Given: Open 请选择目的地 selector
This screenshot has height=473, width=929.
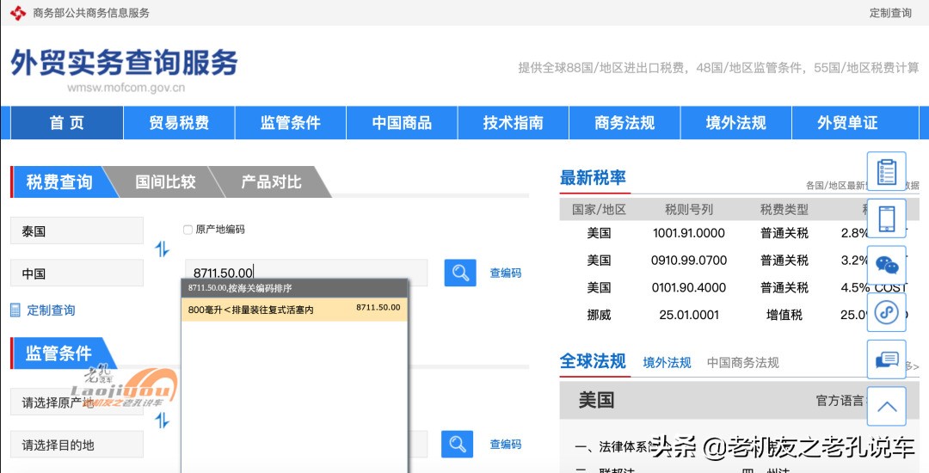Looking at the screenshot, I should click(x=77, y=445).
